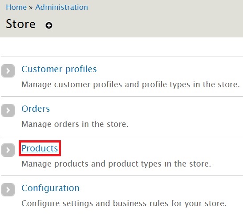Click the arrow icon beside Products
This screenshot has height=216, width=243.
coord(8,150)
